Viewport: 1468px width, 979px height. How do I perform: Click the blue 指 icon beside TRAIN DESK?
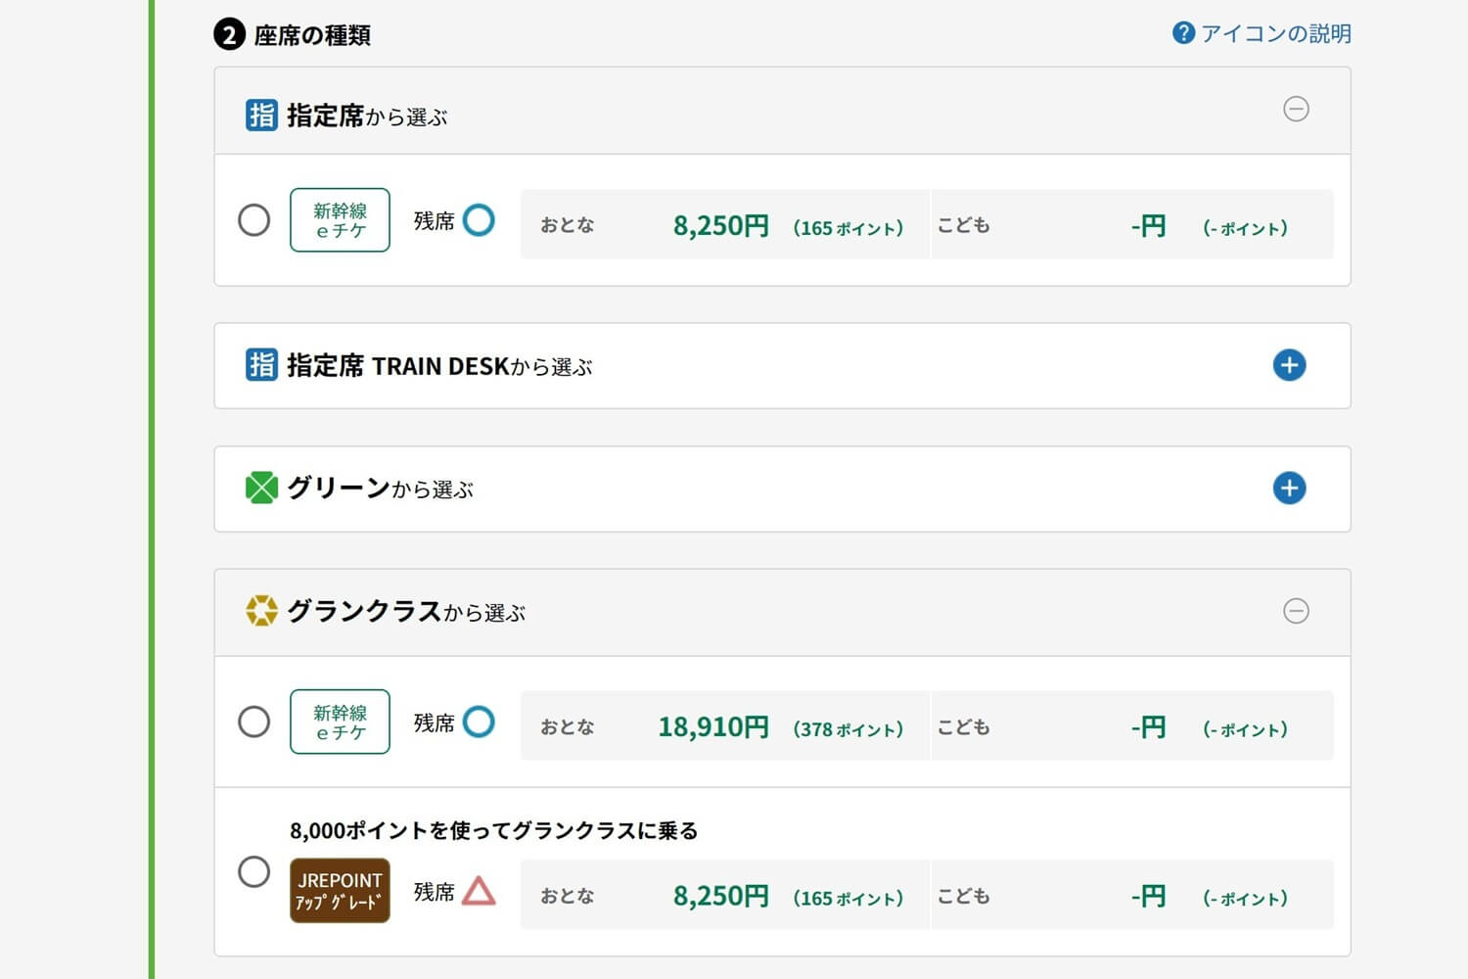[x=261, y=365]
